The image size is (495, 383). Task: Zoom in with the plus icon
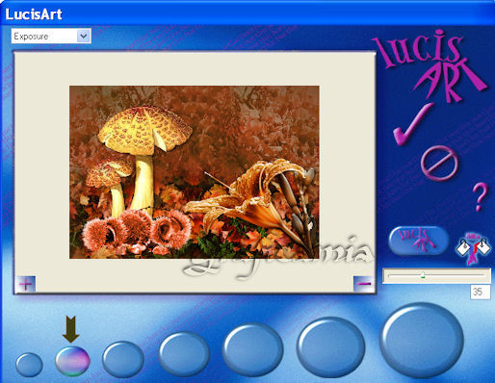[26, 284]
